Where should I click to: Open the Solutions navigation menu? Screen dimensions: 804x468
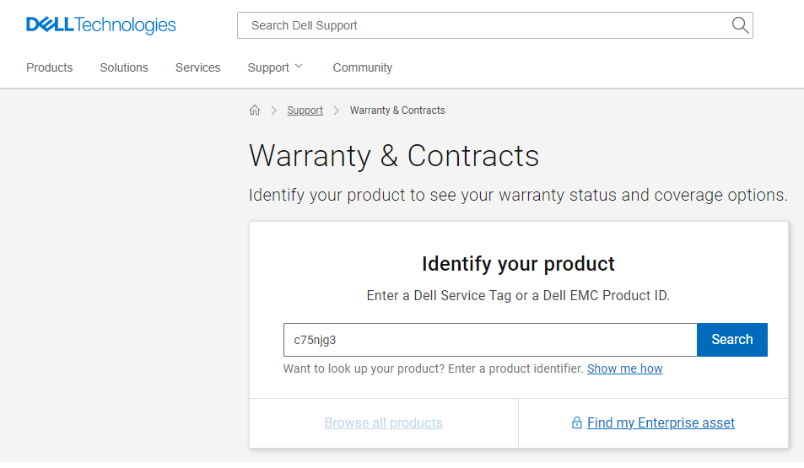pos(124,67)
